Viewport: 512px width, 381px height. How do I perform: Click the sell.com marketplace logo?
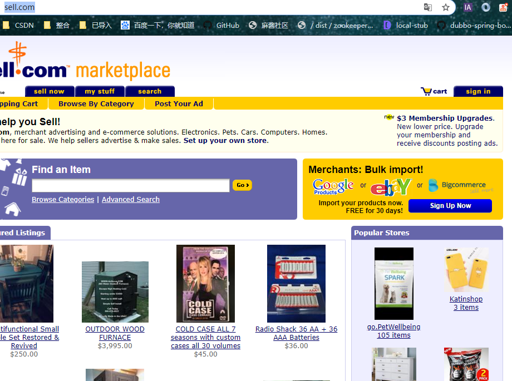tap(85, 62)
